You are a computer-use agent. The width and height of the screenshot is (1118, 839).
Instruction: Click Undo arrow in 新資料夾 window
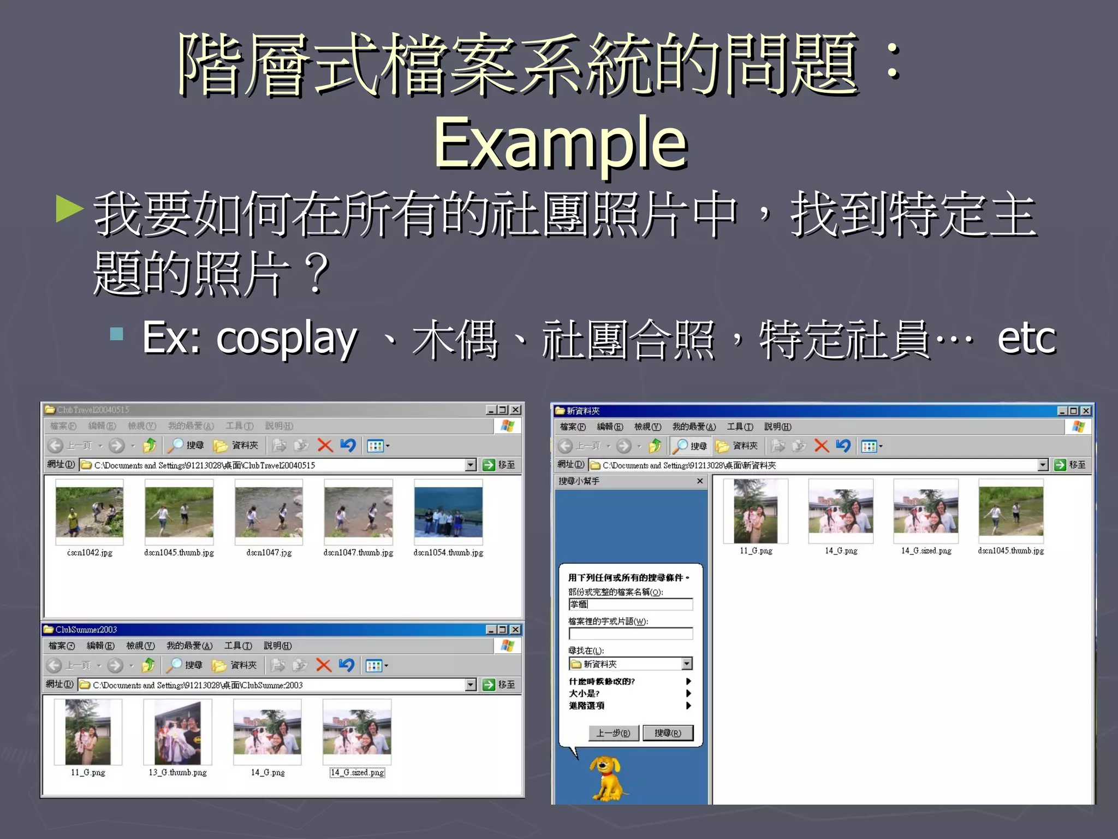coord(843,446)
